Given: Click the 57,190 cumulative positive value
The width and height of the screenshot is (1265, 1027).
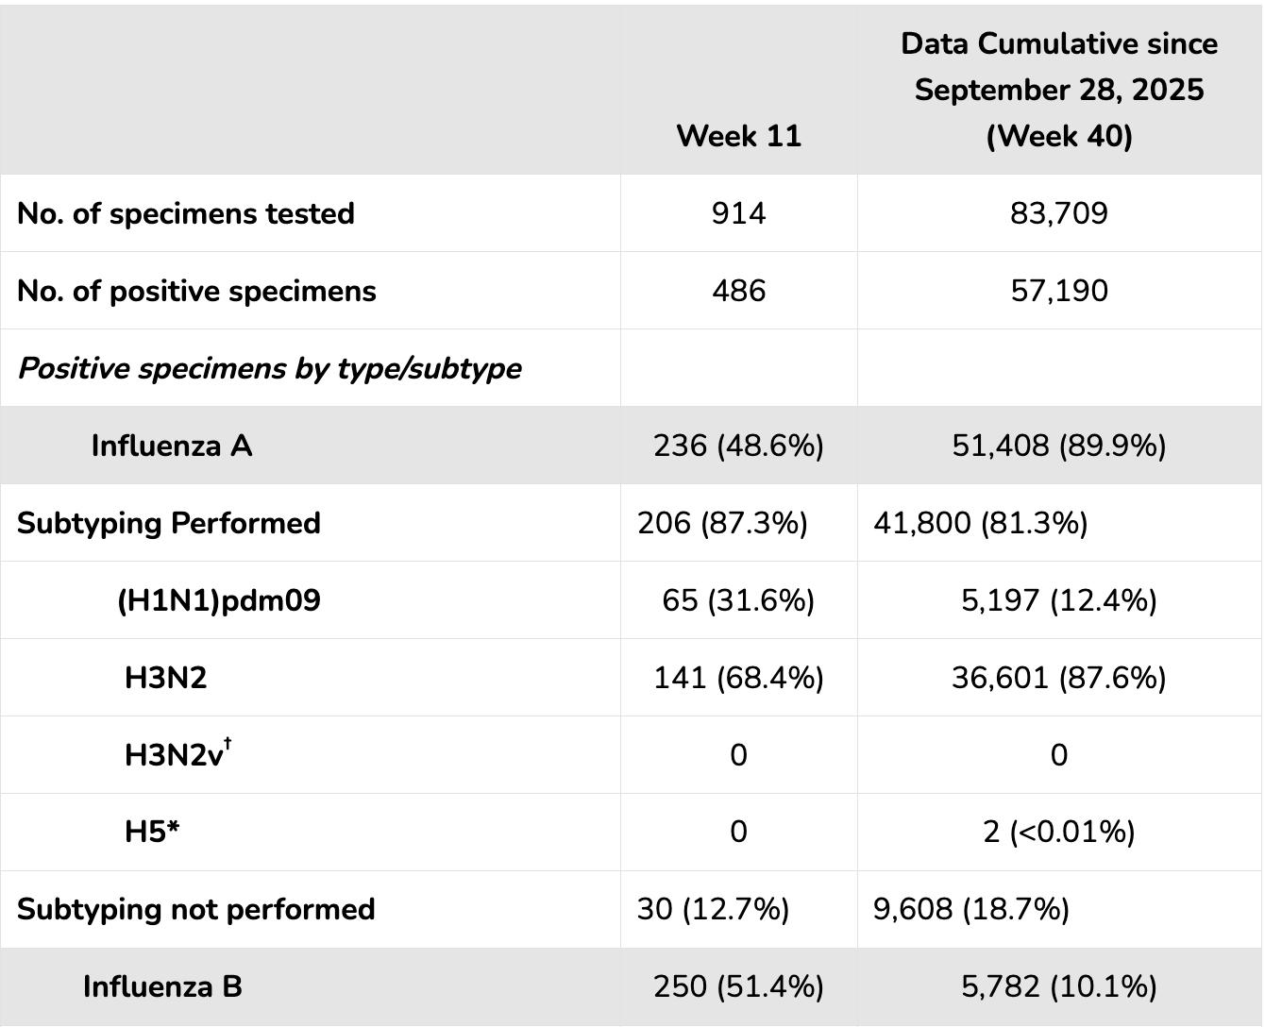Looking at the screenshot, I should pyautogui.click(x=1058, y=291).
